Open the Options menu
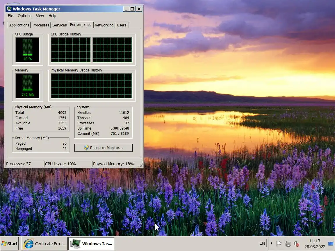The width and height of the screenshot is (335, 251). tap(24, 16)
